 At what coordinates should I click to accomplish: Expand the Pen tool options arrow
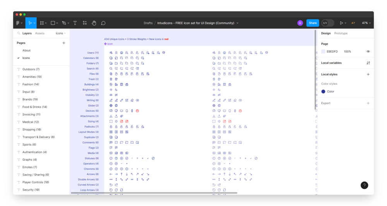(68, 23)
